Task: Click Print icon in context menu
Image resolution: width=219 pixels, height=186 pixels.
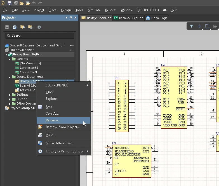Action: (40, 135)
